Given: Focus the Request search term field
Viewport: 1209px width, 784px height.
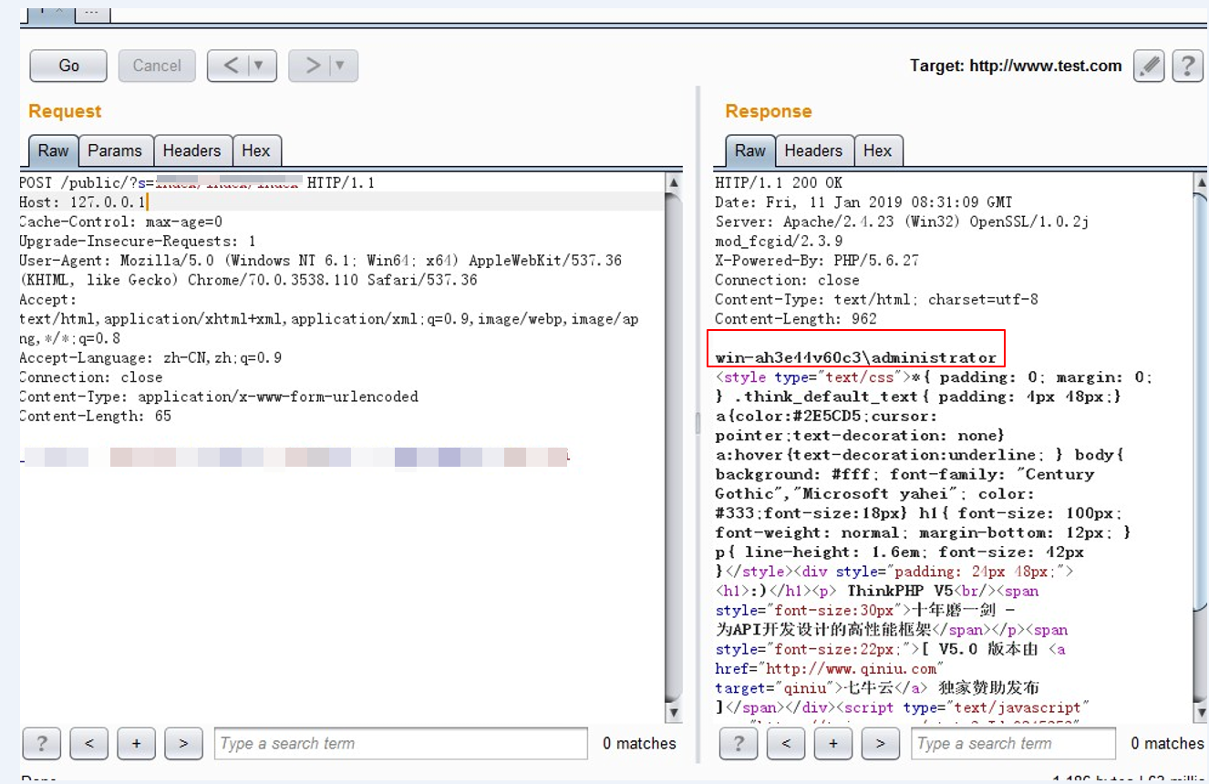Looking at the screenshot, I should click(401, 744).
